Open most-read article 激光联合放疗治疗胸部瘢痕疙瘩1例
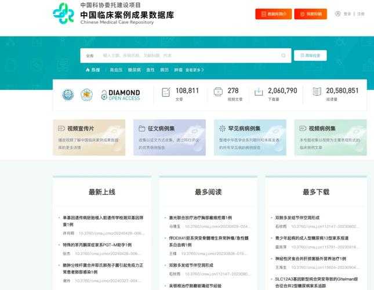The height and width of the screenshot is (290, 374). point(201,217)
